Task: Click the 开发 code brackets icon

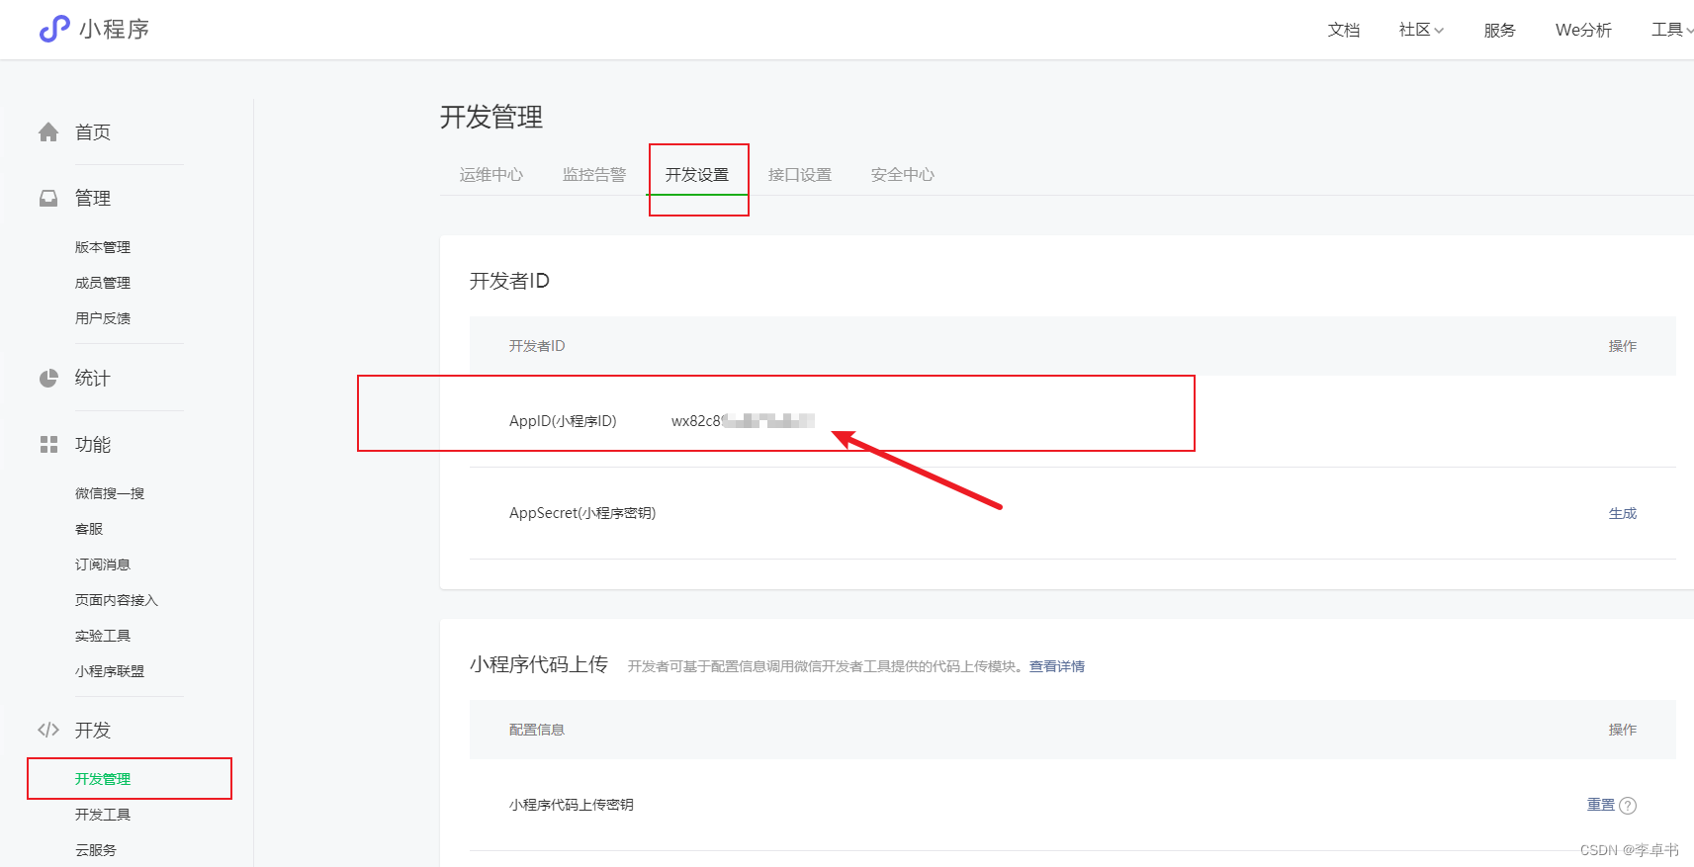Action: (x=48, y=731)
